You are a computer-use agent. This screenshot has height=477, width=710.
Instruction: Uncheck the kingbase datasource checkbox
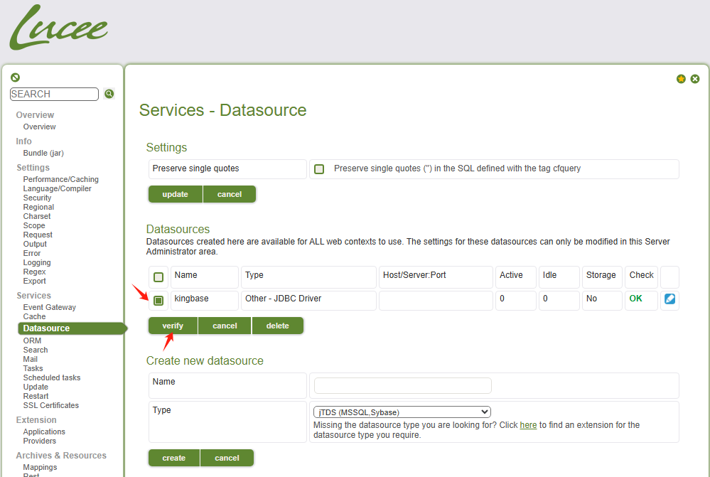[158, 300]
